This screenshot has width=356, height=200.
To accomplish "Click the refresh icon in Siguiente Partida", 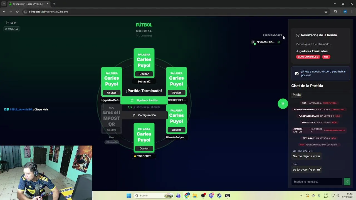I will coord(132,100).
